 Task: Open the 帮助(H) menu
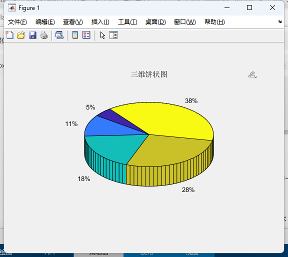214,22
